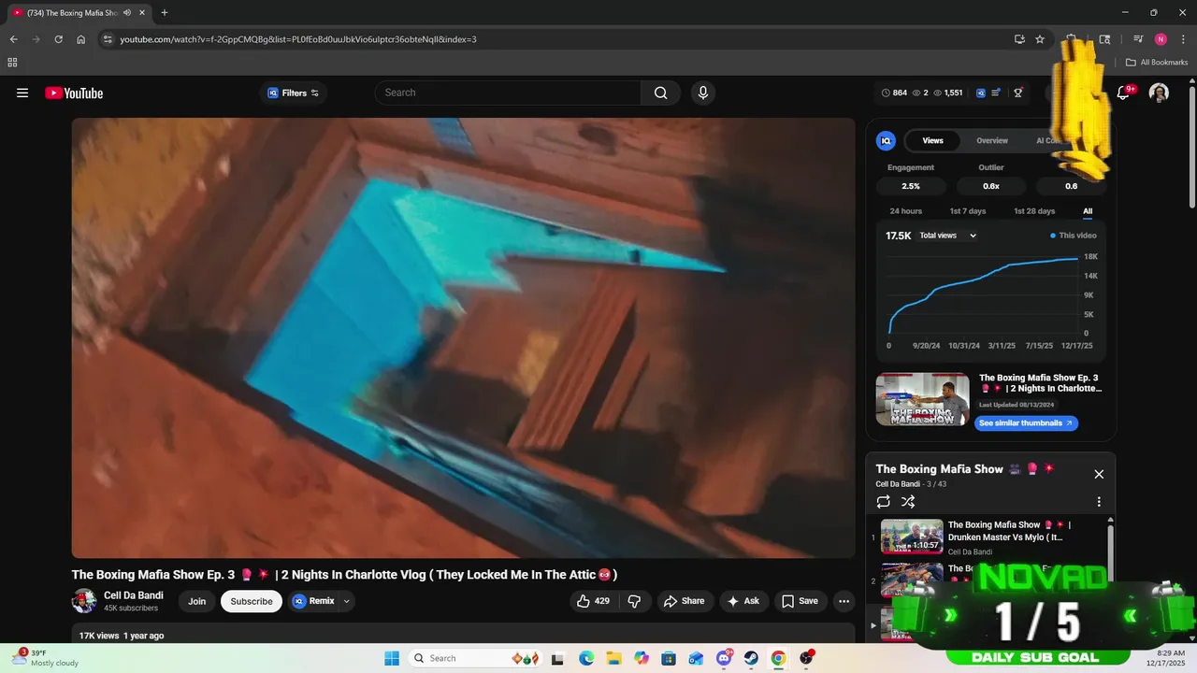Screen dimensions: 1197x673
Task: Toggle playlist loop
Action: click(884, 502)
